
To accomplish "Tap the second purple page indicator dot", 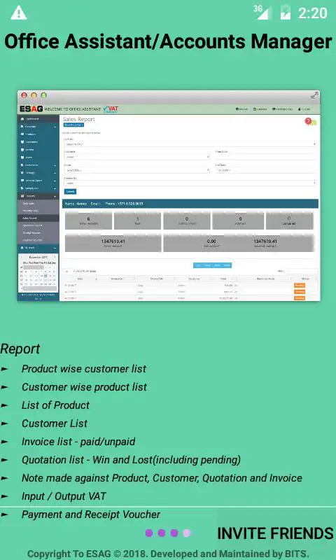I will click(x=162, y=533).
